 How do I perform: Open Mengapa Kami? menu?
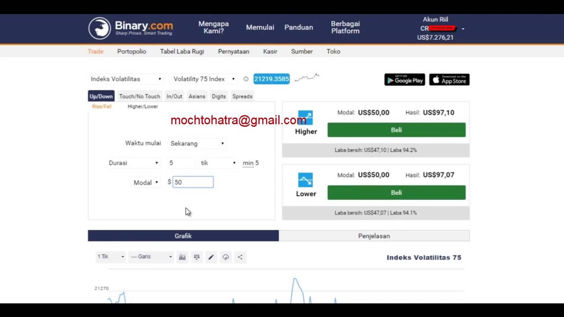coord(214,27)
